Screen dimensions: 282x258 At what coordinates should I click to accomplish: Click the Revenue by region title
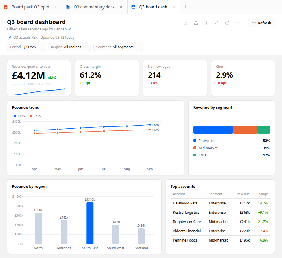click(x=29, y=187)
